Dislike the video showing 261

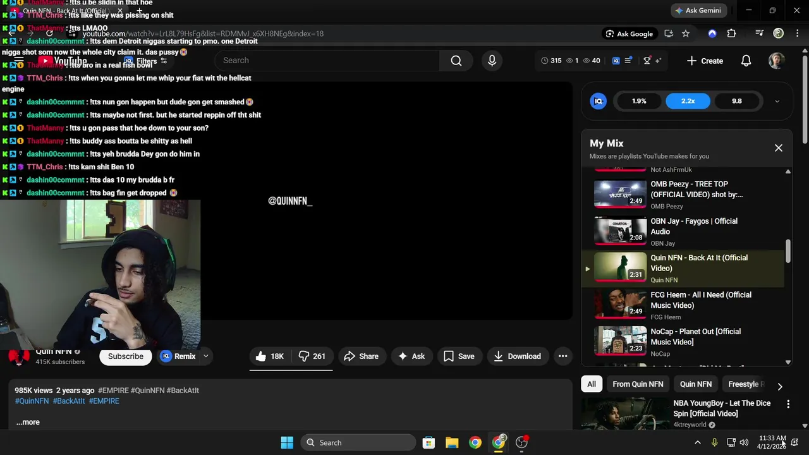312,356
